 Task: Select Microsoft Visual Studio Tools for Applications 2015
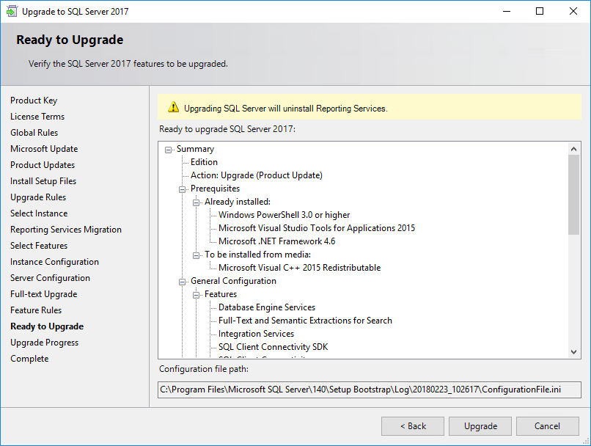tap(317, 228)
